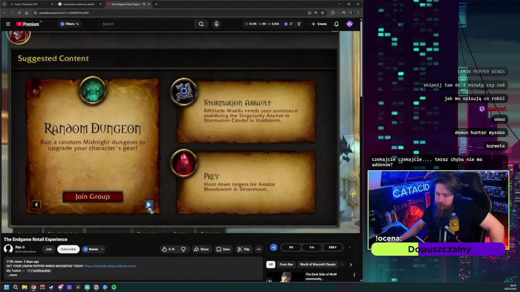Click the red crystal Prey icon
The height and width of the screenshot is (292, 520).
tap(184, 163)
